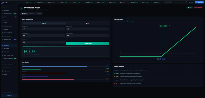
Task: Switch to the BS Pricer tab
Action: tap(24, 14)
